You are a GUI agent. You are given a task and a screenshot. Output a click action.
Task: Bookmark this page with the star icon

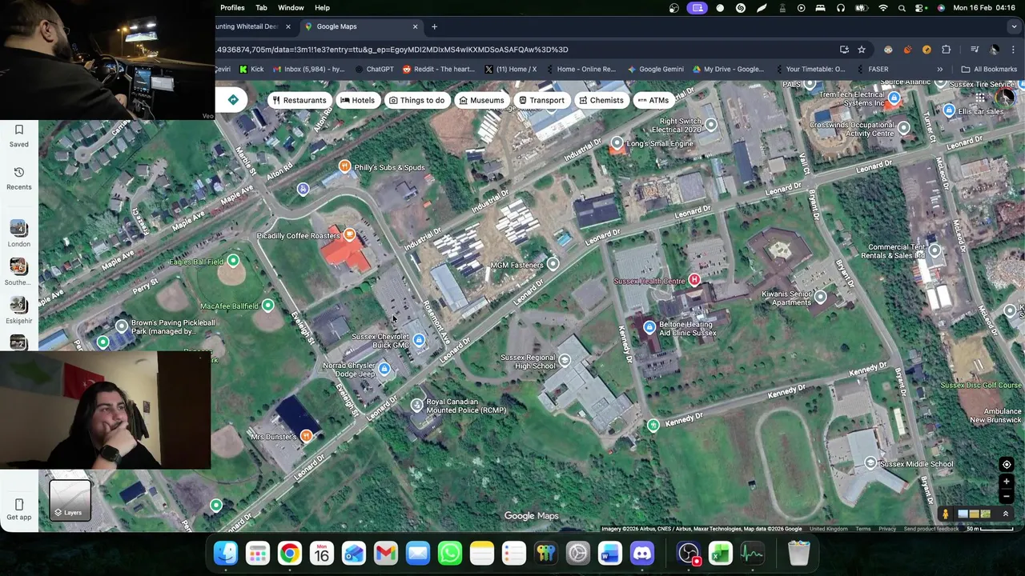(x=862, y=50)
